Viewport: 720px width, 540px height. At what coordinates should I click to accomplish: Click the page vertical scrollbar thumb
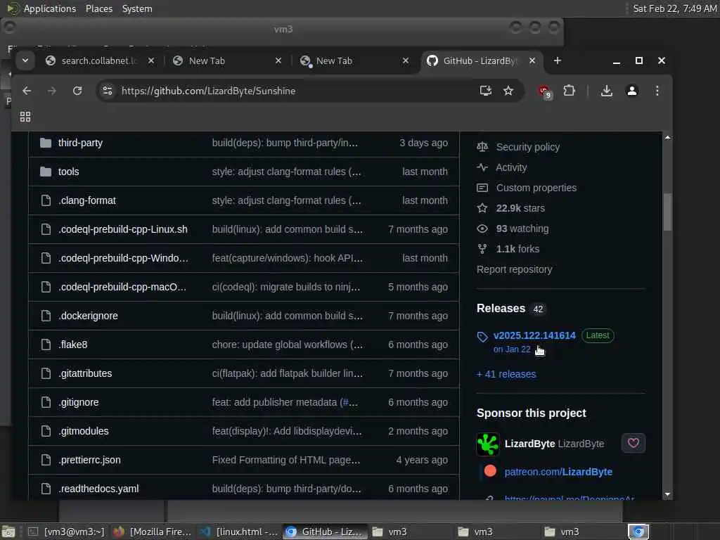tap(667, 212)
